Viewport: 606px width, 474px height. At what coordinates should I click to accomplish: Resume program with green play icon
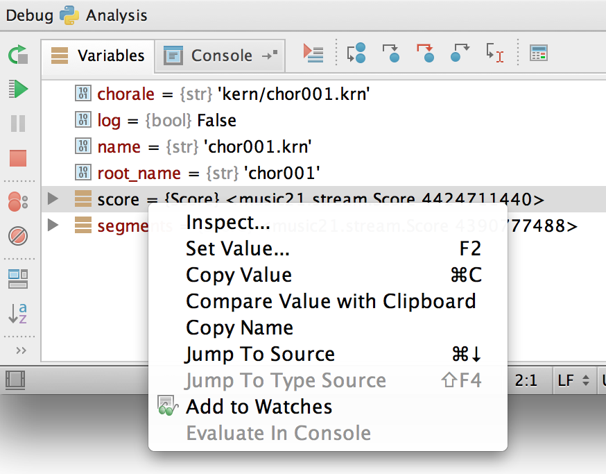[x=18, y=89]
